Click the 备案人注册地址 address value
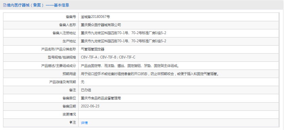The height and width of the screenshot is (130, 284). pos(124,33)
